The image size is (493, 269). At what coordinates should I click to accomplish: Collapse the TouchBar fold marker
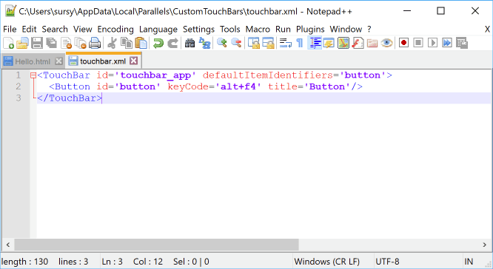[x=33, y=75]
